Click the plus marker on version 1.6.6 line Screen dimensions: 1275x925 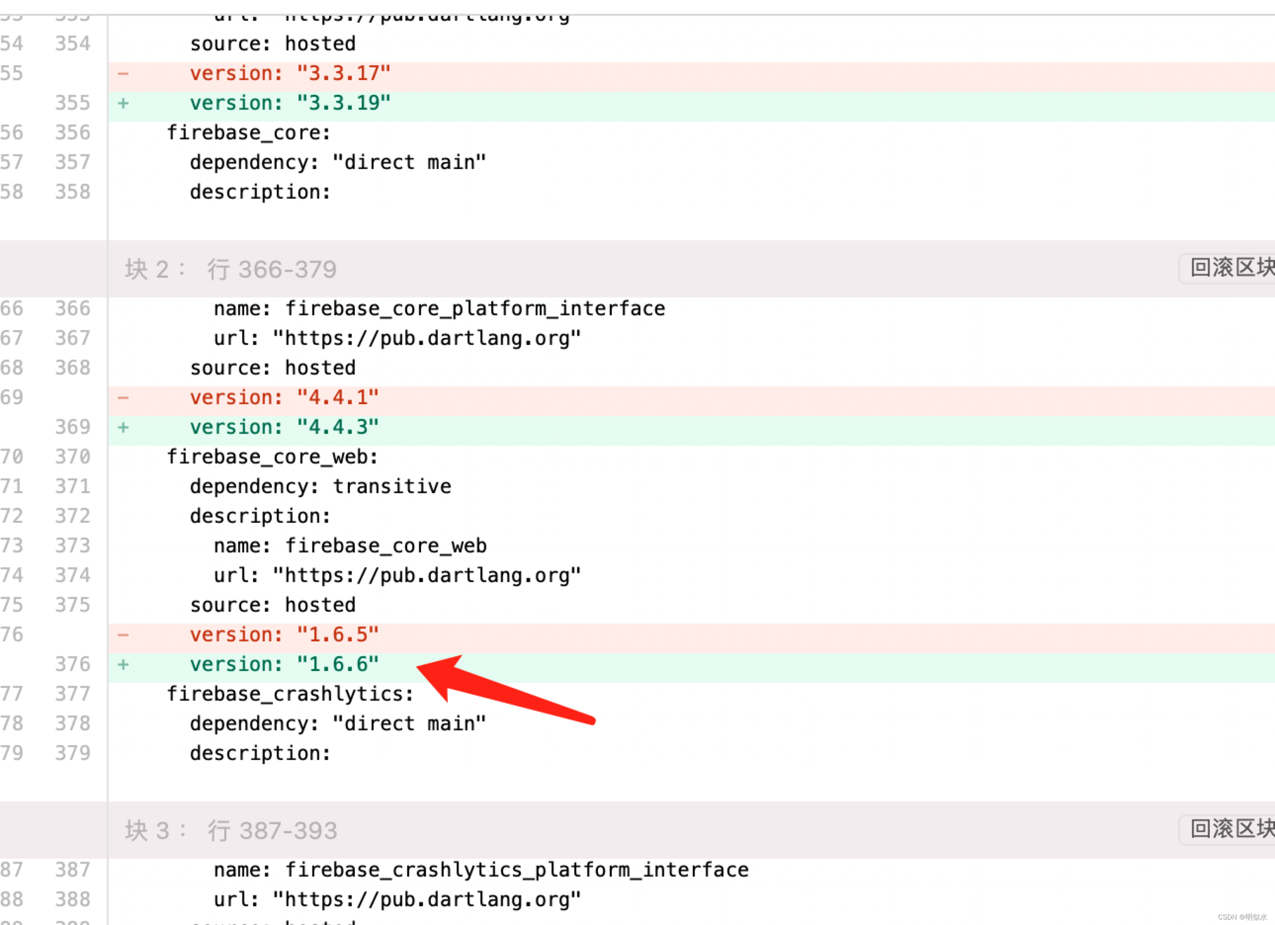point(124,664)
